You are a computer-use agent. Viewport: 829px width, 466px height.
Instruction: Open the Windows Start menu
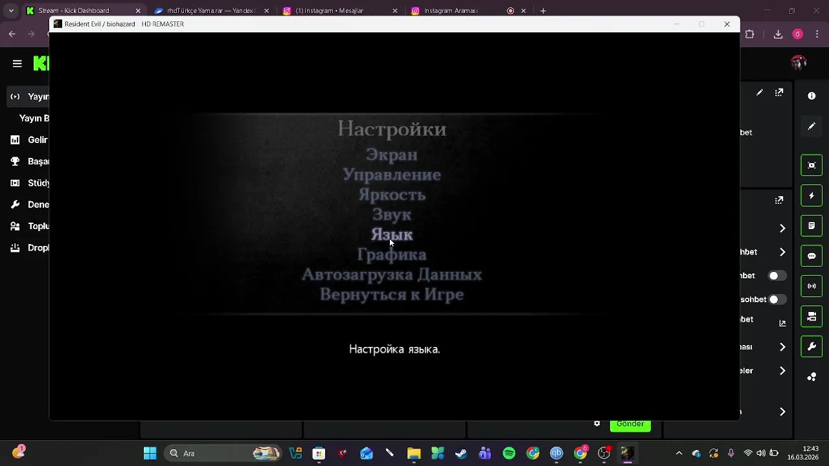[x=150, y=453]
